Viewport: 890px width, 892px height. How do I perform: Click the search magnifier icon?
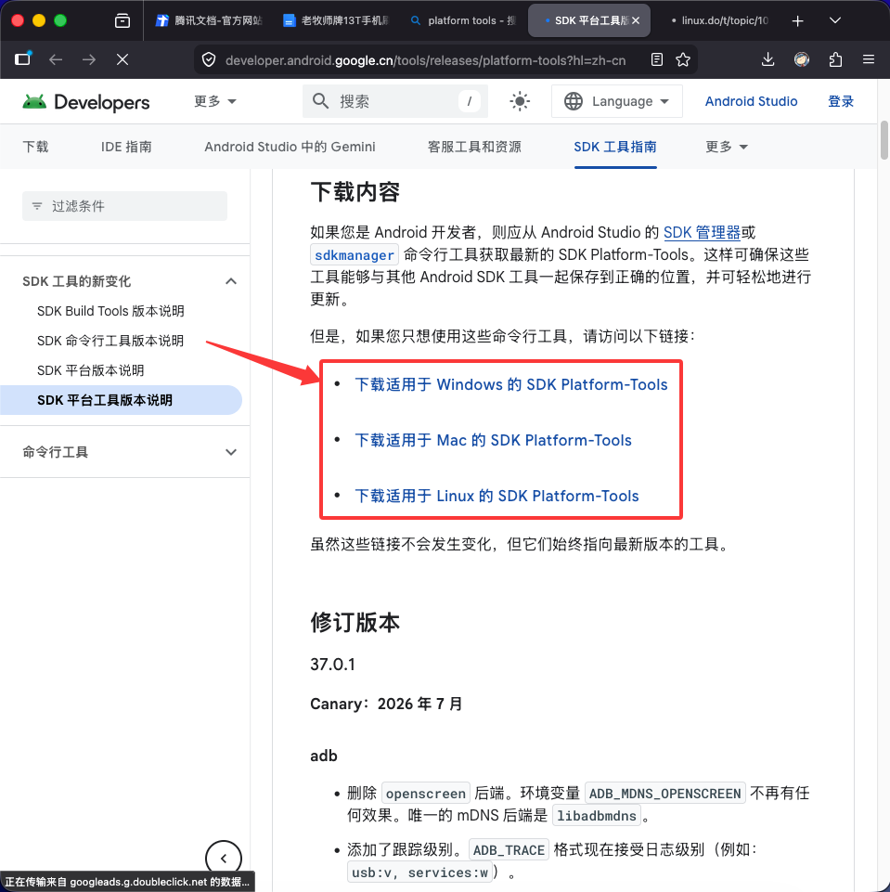coord(321,101)
